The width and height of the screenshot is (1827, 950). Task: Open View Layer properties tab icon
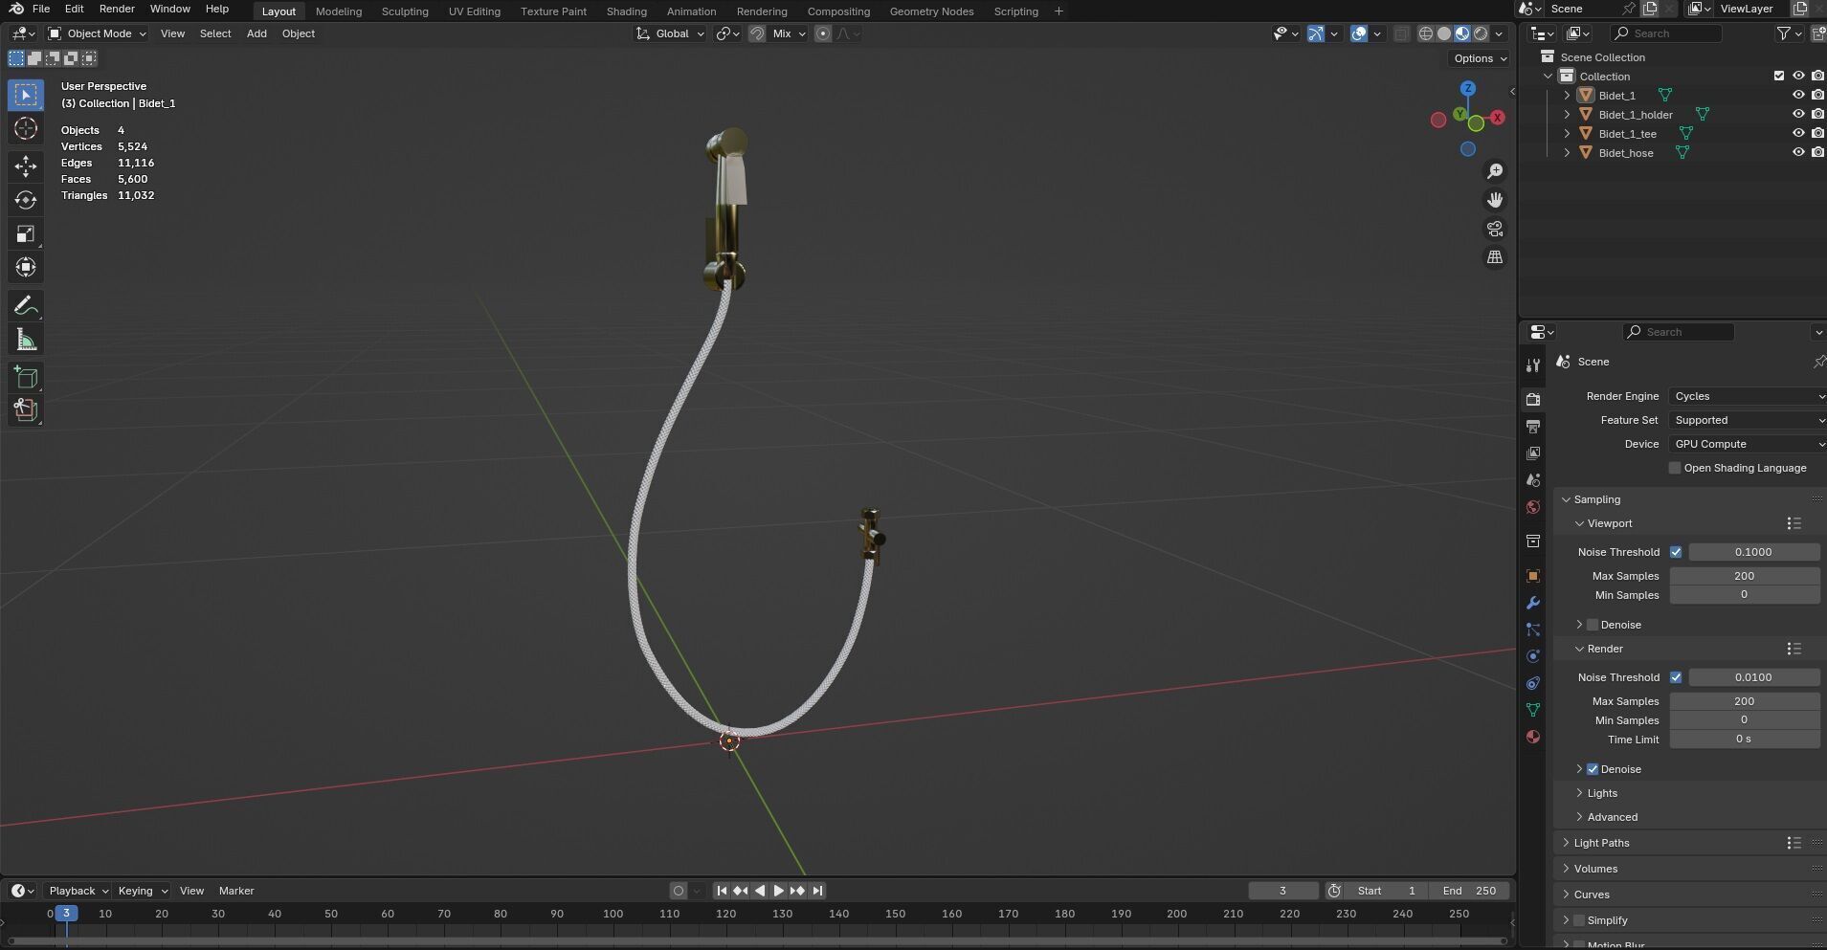pos(1533,453)
